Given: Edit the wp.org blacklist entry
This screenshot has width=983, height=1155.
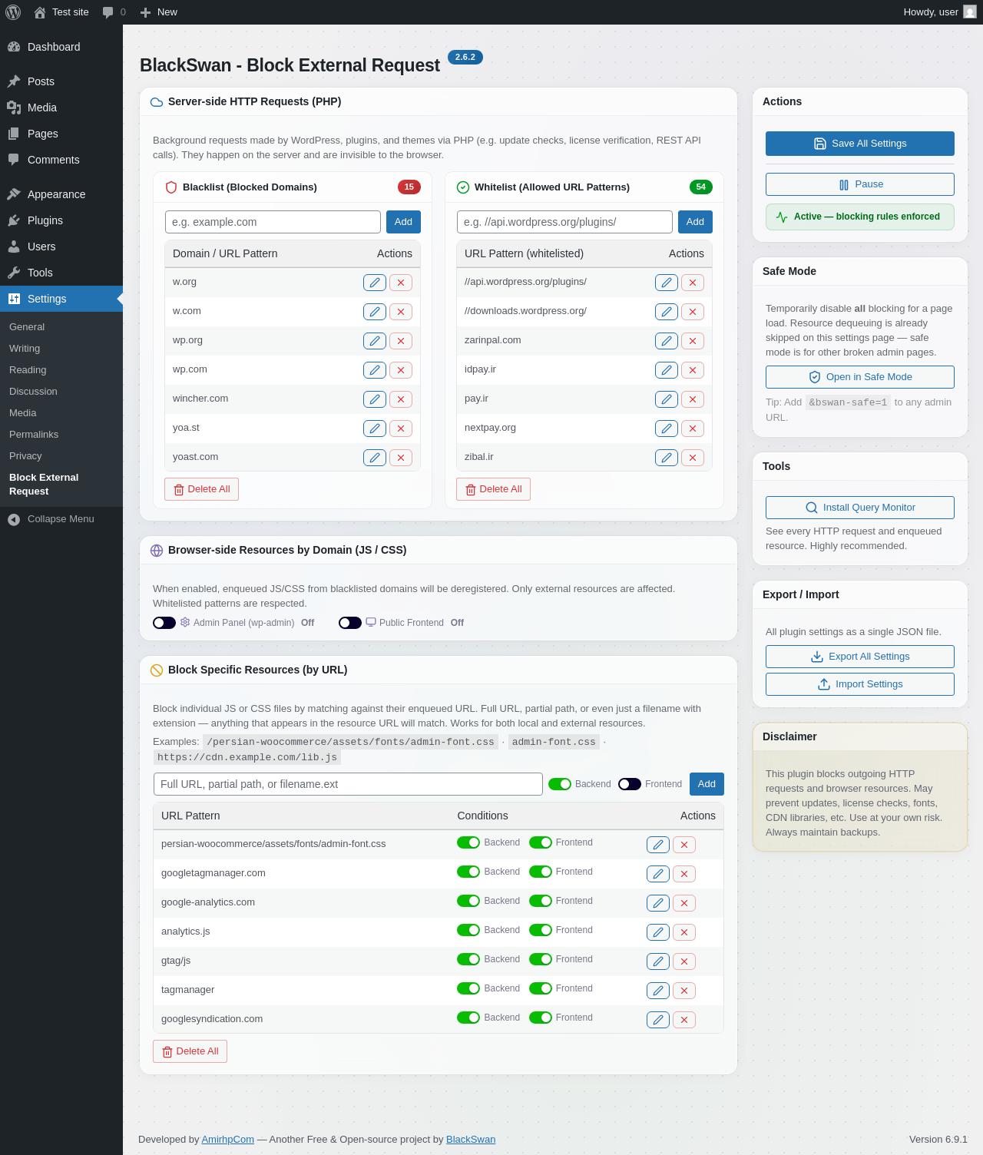Looking at the screenshot, I should (375, 341).
